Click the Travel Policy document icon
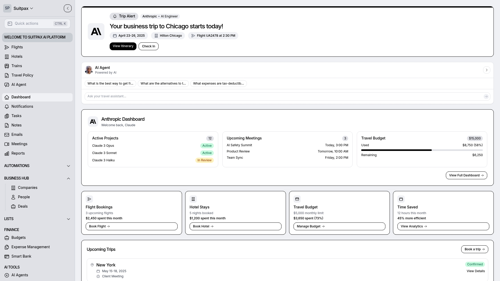500x281 pixels. tap(7, 75)
